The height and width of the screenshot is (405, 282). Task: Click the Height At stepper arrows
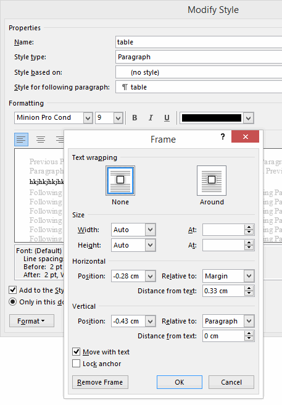[249, 245]
